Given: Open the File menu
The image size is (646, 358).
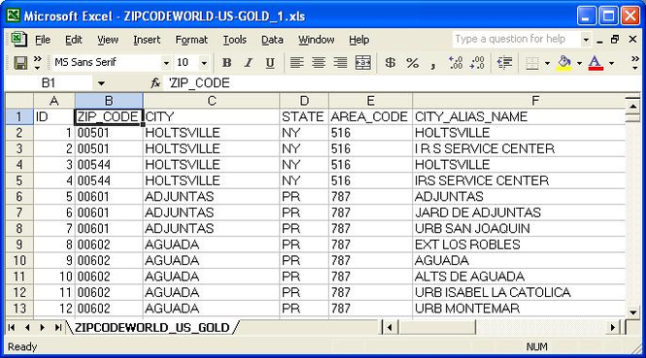Looking at the screenshot, I should 43,40.
